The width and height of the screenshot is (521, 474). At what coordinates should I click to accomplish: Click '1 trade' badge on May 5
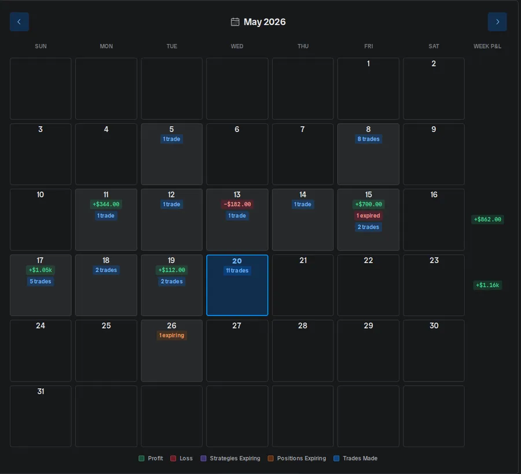pyautogui.click(x=172, y=139)
